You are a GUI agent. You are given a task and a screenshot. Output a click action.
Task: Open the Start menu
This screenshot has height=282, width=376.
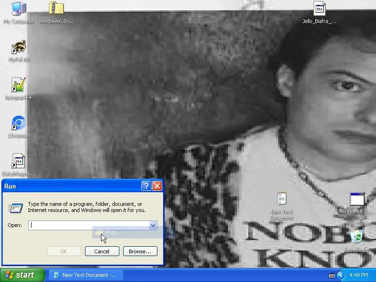click(23, 275)
